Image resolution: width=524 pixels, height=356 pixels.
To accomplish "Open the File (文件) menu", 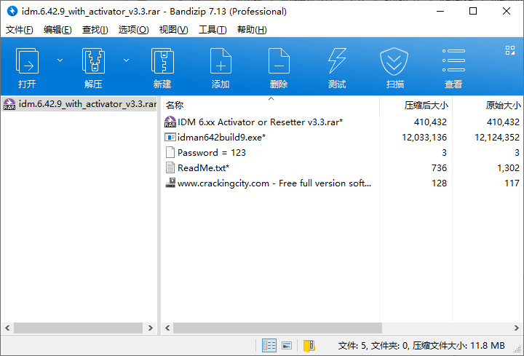I will tap(20, 30).
